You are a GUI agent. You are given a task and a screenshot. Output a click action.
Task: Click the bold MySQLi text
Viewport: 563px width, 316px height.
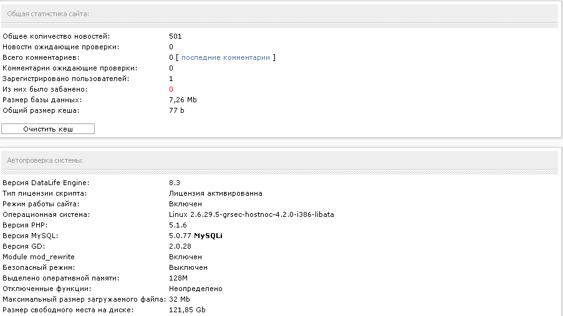click(208, 236)
